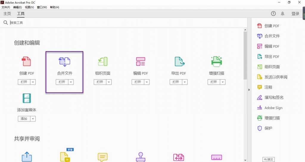
Task: Click the scrollbar down arrow of tools list
Action: click(x=245, y=160)
